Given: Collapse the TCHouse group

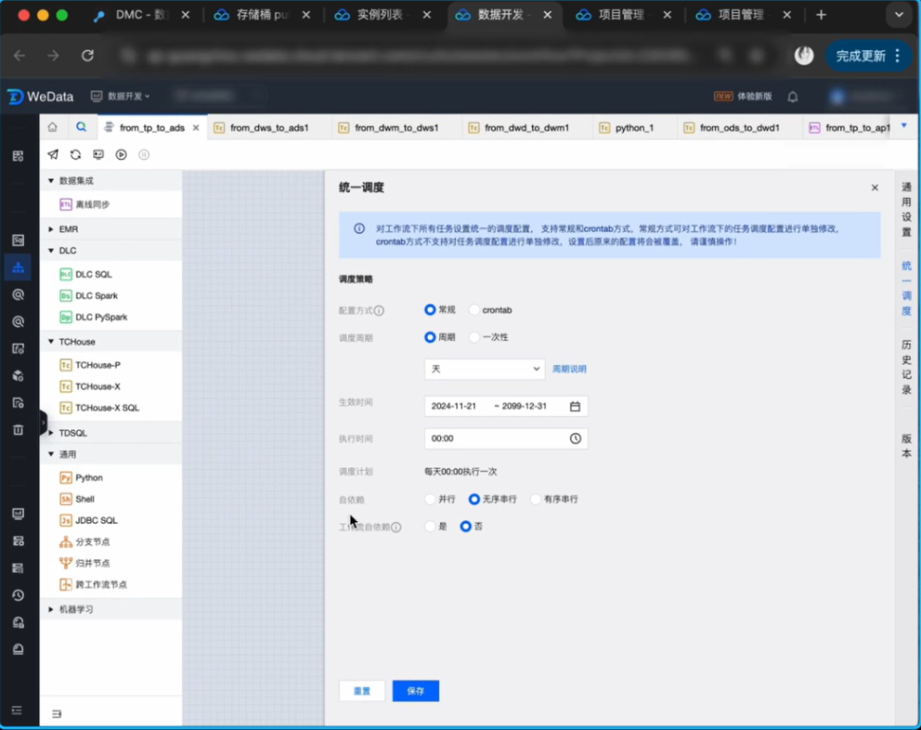Looking at the screenshot, I should 50,341.
